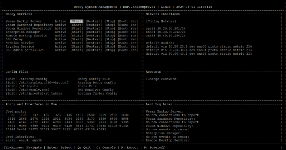Stop Veeam Hardened Repository
Image resolution: width=286 pixels, height=150 pixels.
(x=110, y=25)
